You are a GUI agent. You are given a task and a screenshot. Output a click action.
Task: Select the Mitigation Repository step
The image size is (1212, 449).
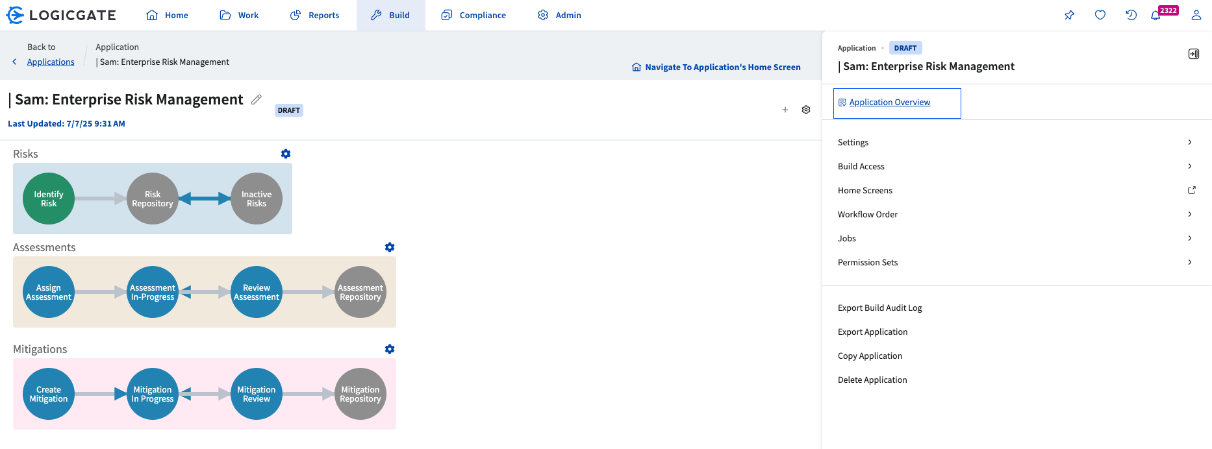click(x=360, y=394)
